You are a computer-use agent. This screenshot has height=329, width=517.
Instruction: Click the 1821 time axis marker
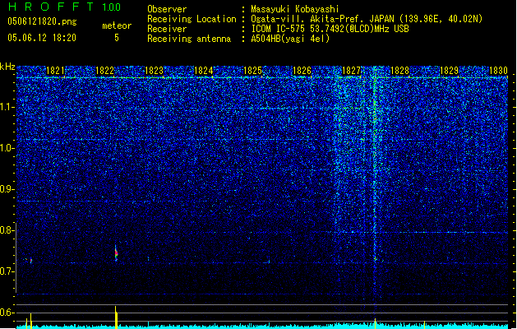(x=55, y=71)
